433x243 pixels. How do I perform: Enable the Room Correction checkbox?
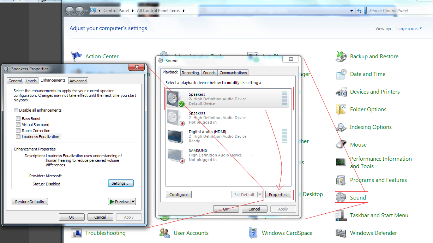point(18,131)
